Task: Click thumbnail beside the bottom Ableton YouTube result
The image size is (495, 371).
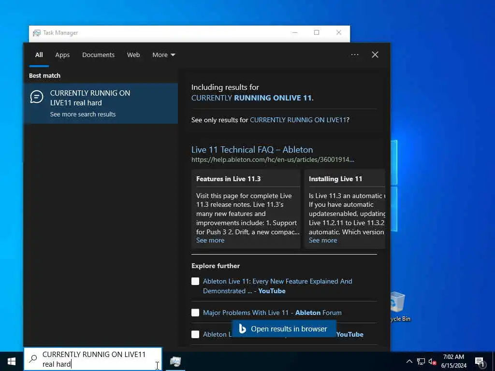Action: tap(195, 334)
